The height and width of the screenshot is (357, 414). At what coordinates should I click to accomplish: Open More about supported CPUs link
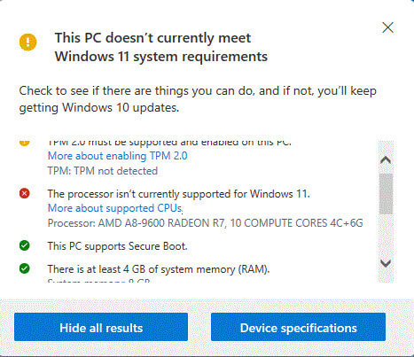[x=115, y=208]
